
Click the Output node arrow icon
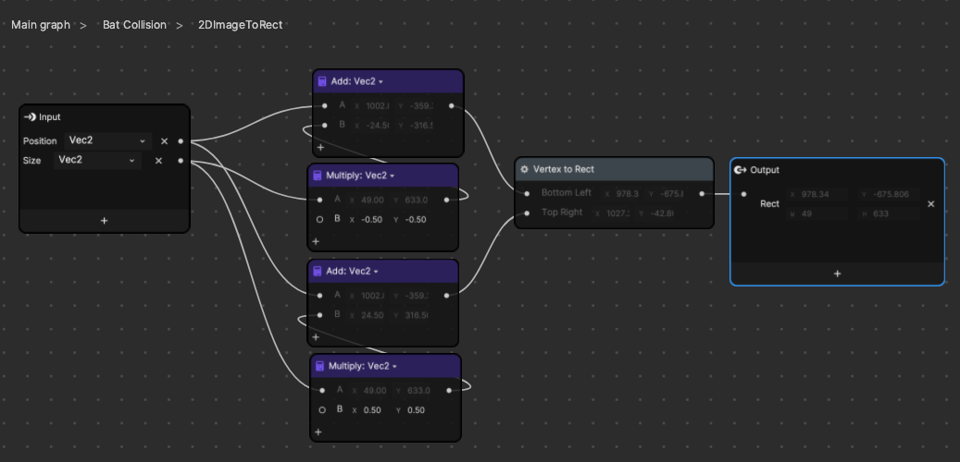click(740, 170)
